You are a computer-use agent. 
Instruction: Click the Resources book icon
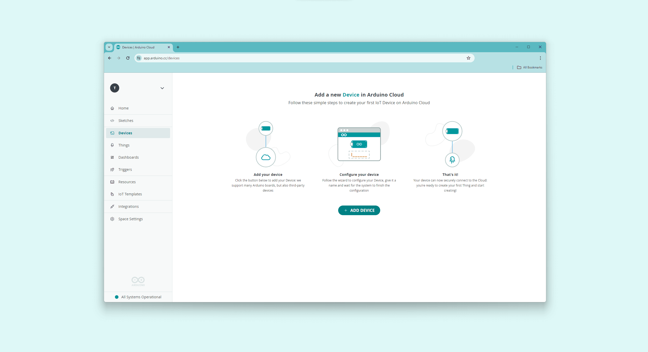click(112, 182)
